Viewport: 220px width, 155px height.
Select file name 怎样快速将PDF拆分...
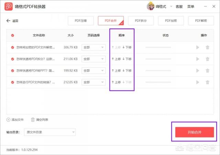pos(35,59)
